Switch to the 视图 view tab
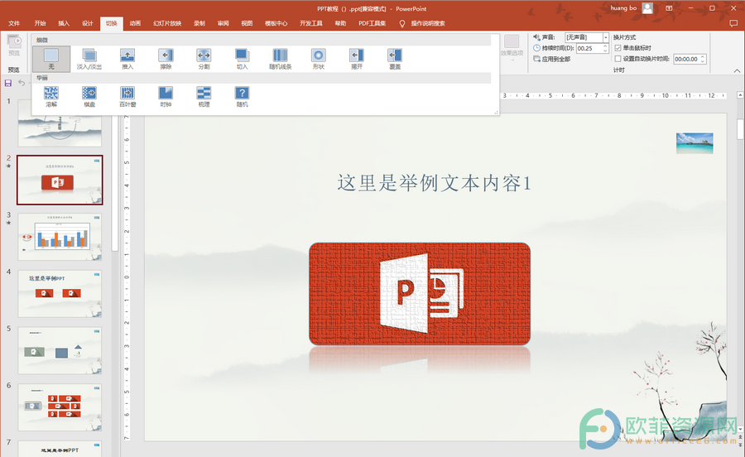Viewport: 745px width, 457px height. pos(247,23)
